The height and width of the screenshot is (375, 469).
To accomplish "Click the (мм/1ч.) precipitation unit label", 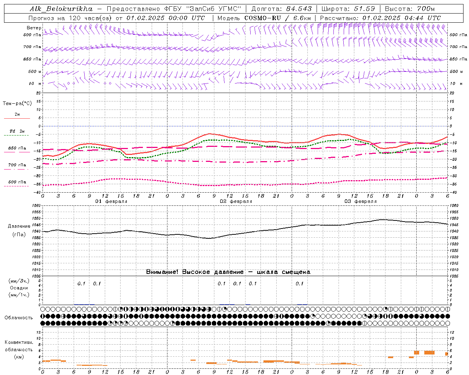I will (19, 295).
